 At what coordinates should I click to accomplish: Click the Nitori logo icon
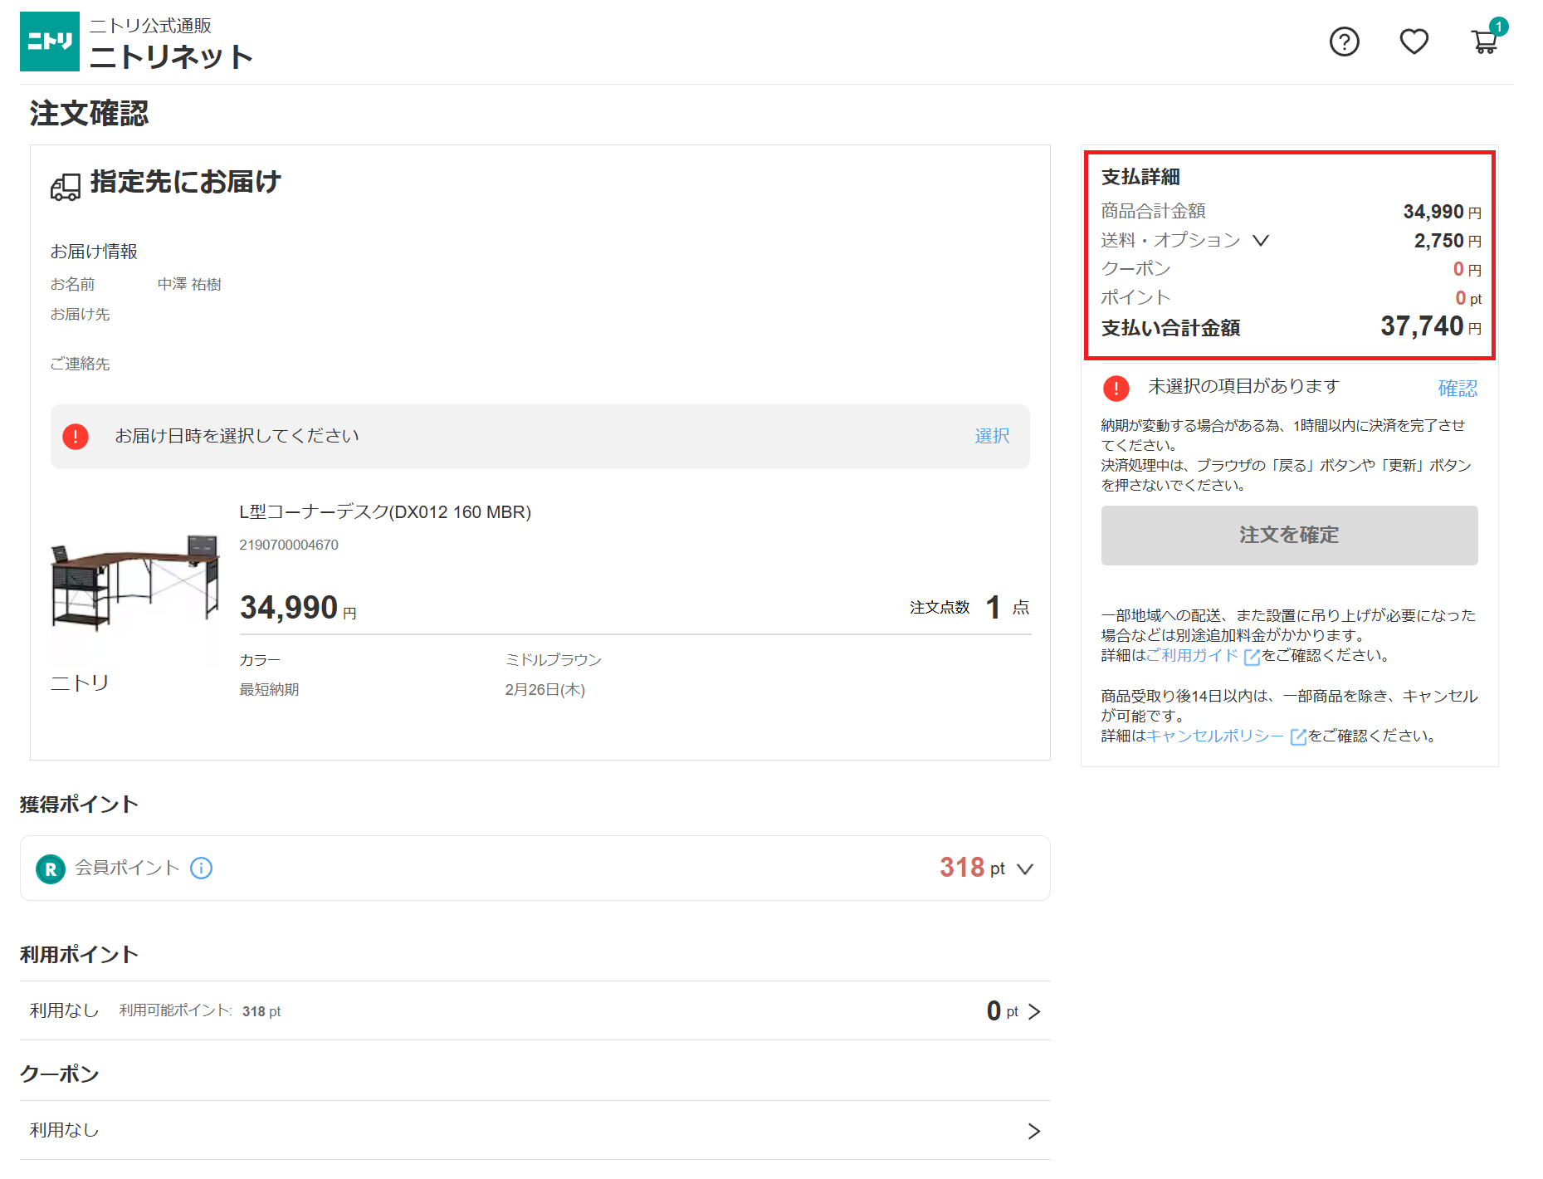(49, 41)
